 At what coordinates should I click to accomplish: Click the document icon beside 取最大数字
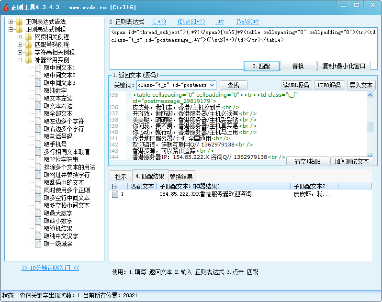pyautogui.click(x=38, y=213)
